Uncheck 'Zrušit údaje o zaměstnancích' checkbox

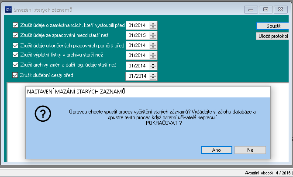tap(16, 25)
